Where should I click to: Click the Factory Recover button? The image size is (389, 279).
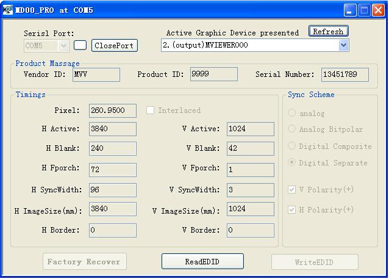84,261
